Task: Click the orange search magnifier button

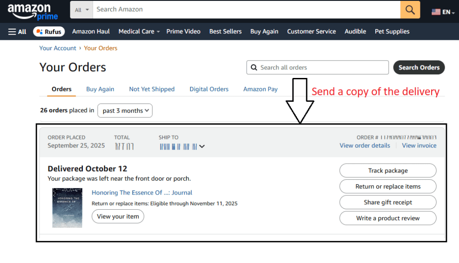Action: coord(410,9)
